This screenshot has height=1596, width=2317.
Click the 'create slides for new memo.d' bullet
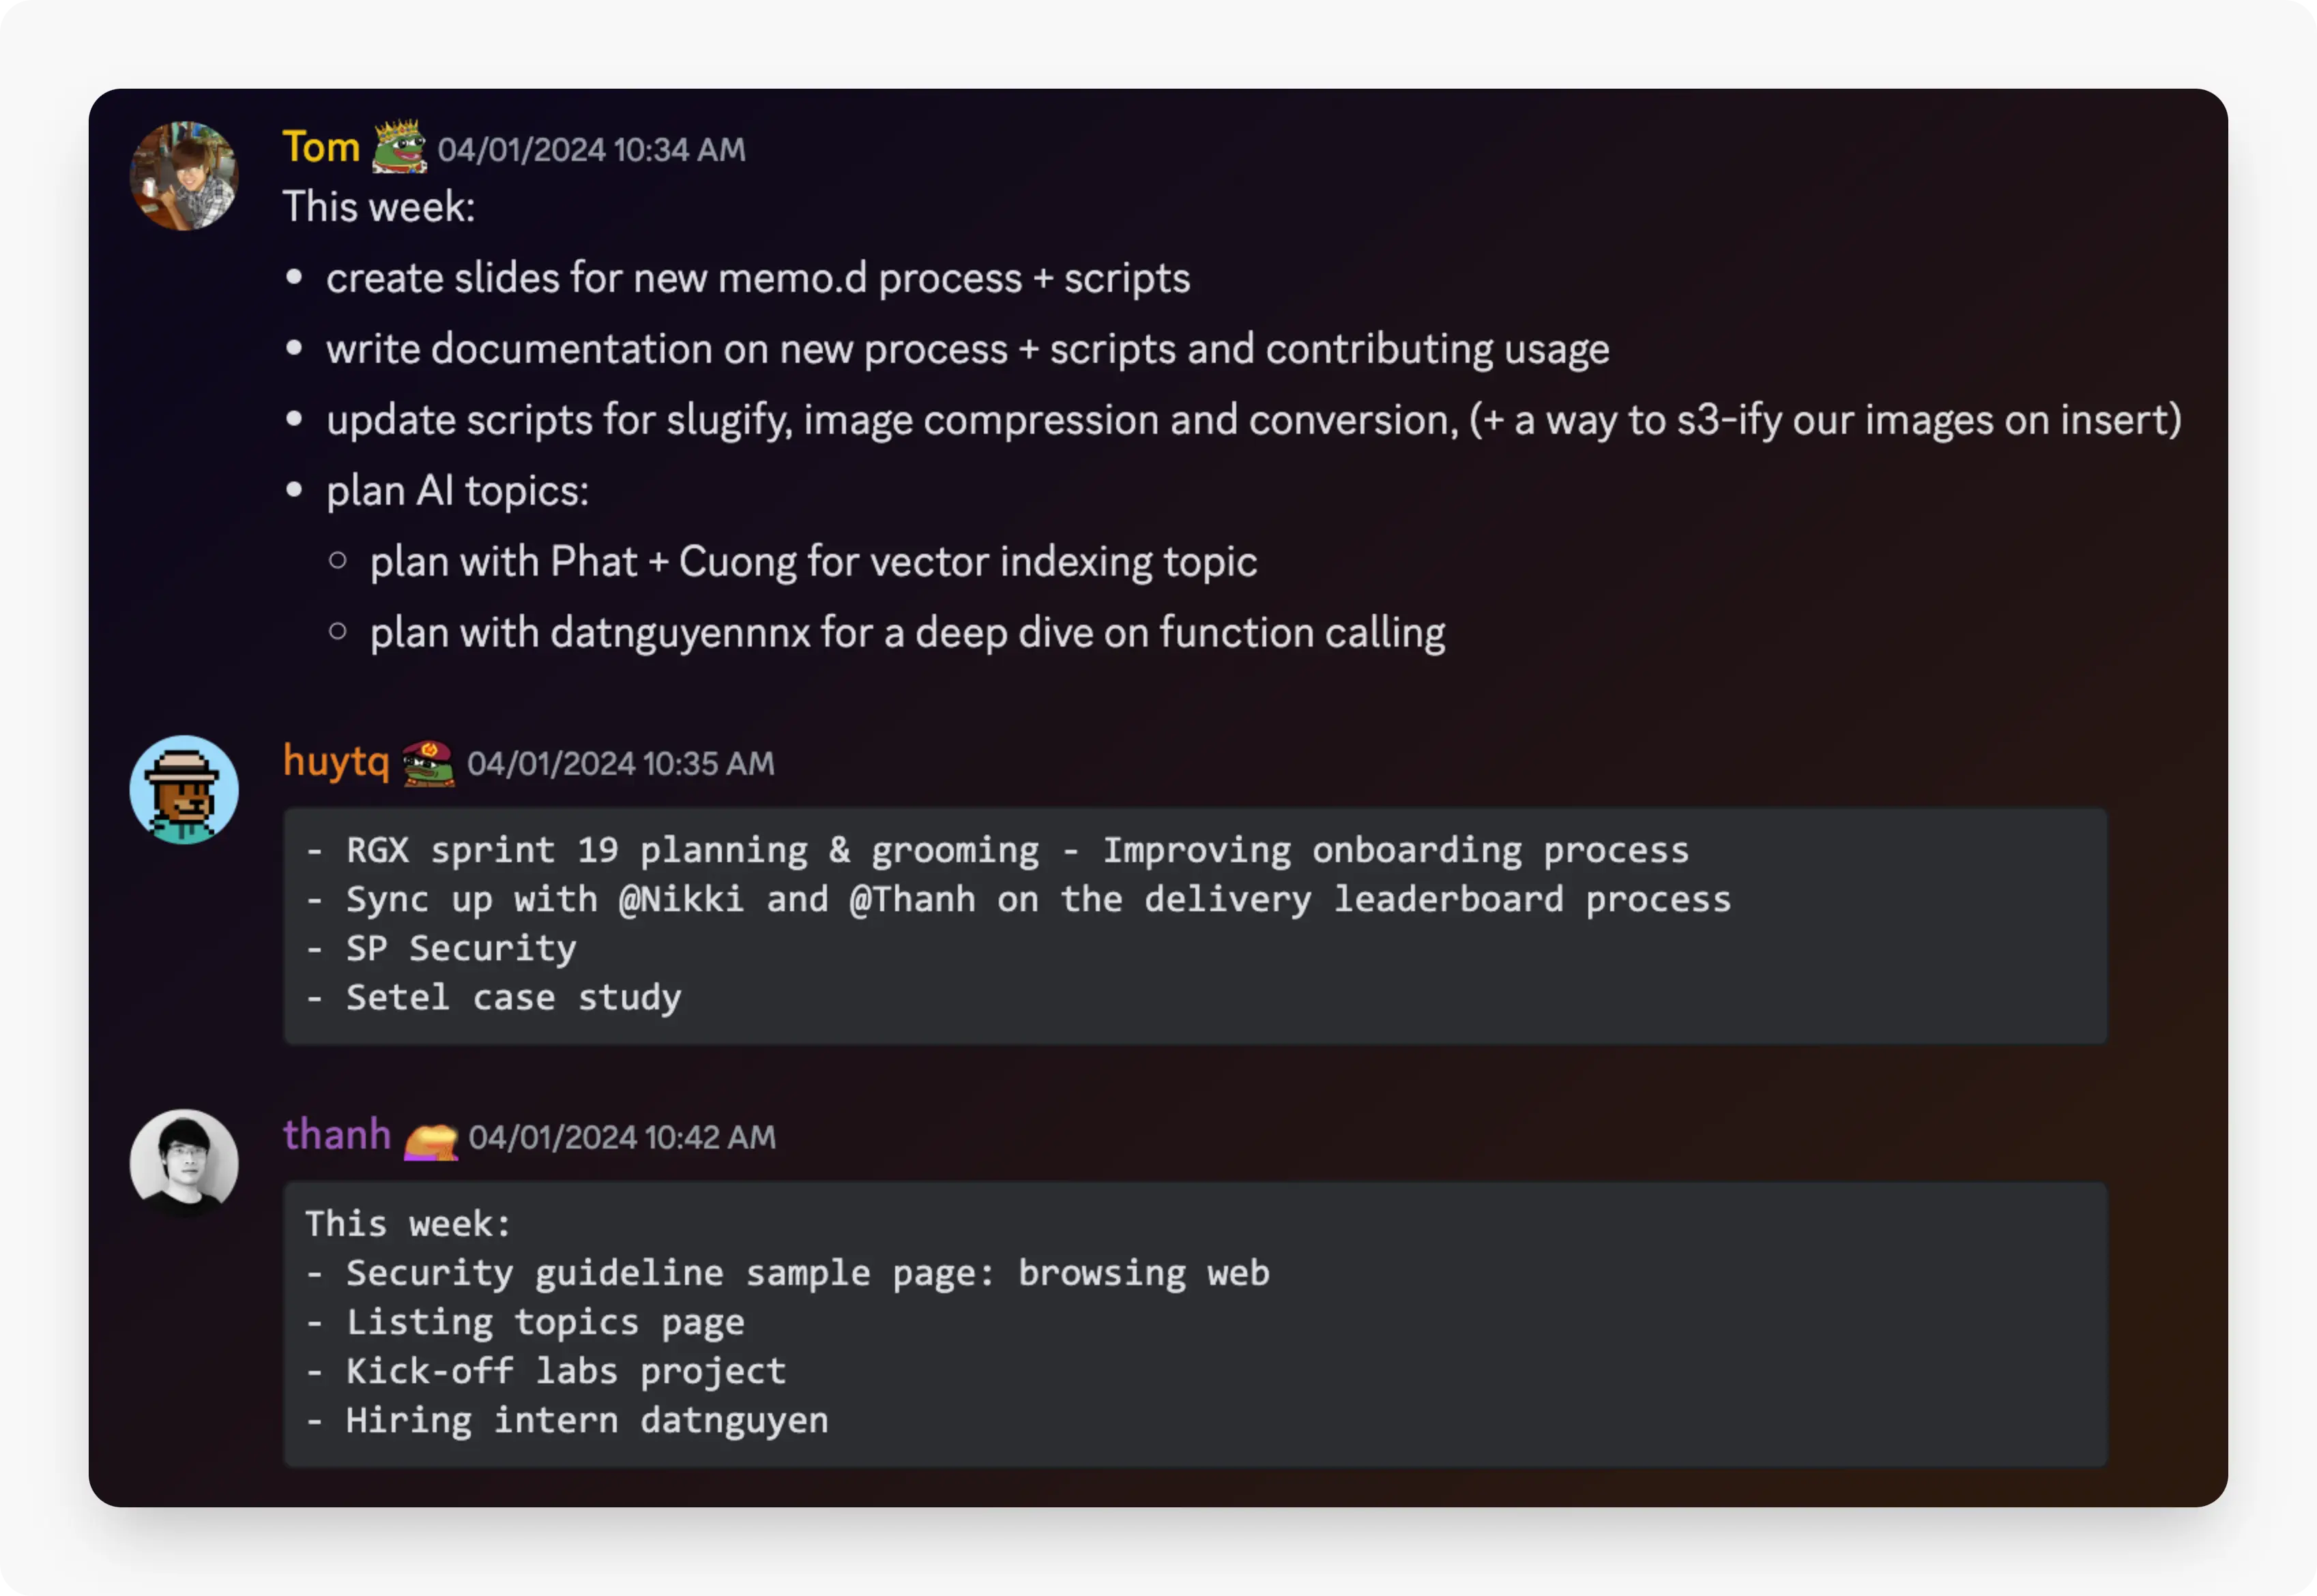coord(757,279)
